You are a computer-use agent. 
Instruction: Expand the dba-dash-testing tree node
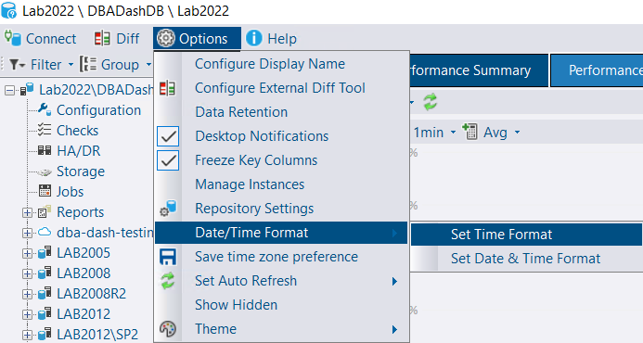pyautogui.click(x=27, y=233)
